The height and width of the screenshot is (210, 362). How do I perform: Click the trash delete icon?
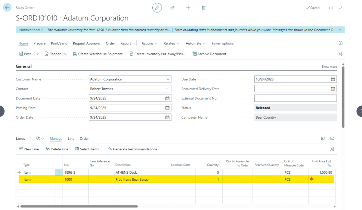click(204, 7)
